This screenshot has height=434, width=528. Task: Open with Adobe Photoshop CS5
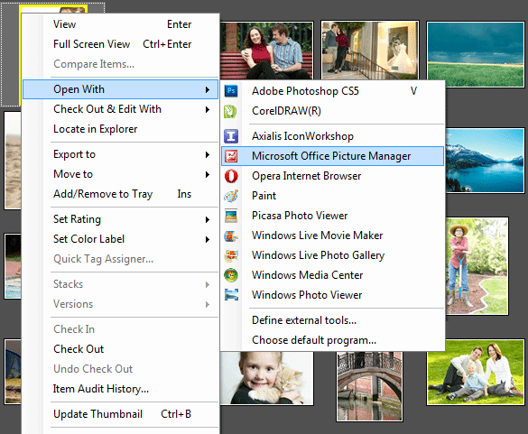[332, 91]
